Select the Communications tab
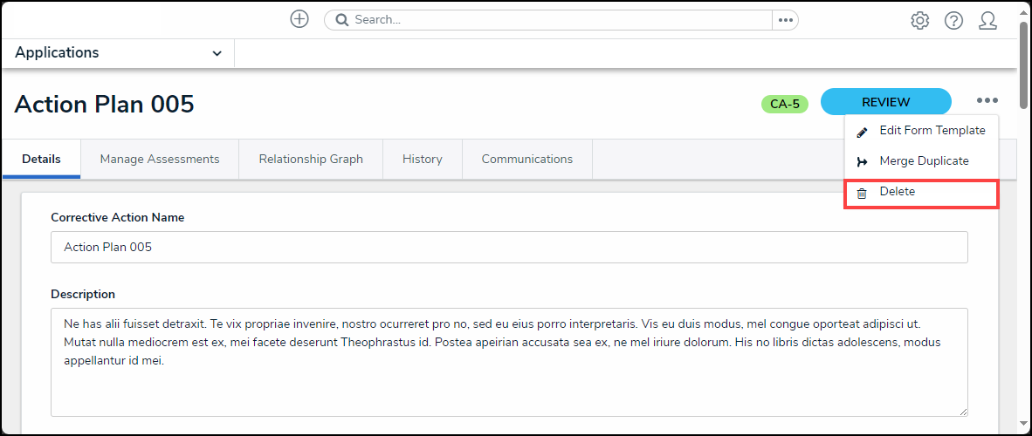The image size is (1032, 436). coord(526,159)
